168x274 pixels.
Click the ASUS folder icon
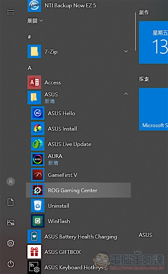coord(34,98)
